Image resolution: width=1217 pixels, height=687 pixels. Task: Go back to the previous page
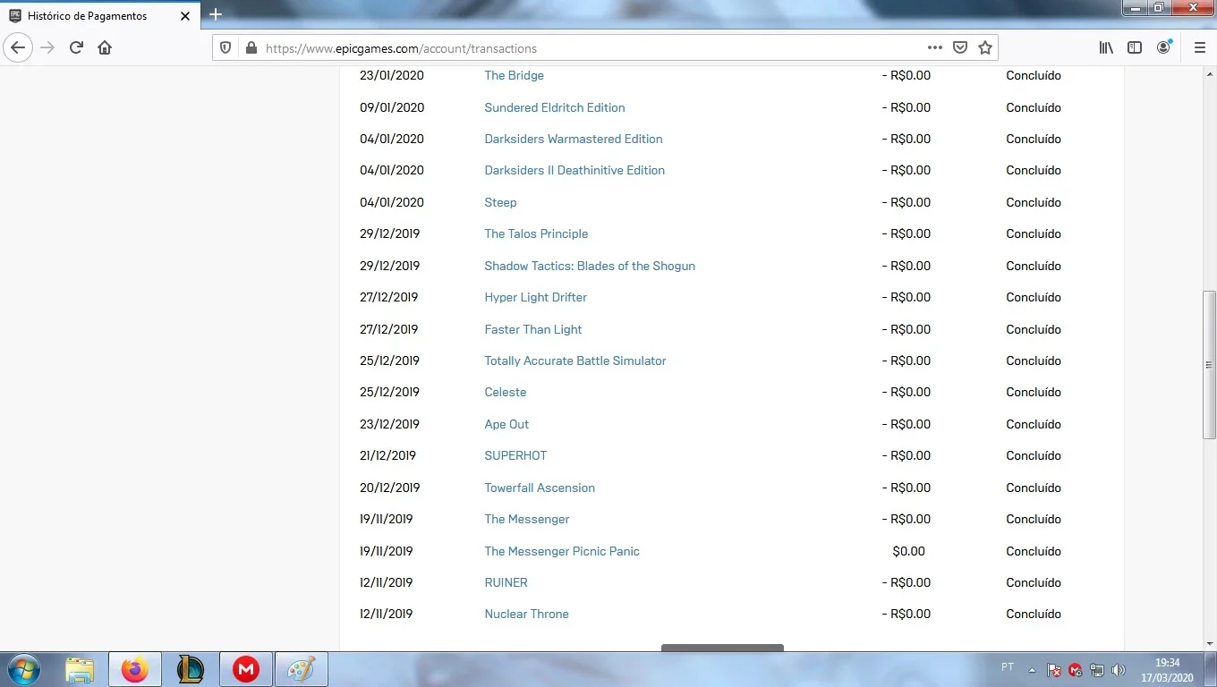18,47
